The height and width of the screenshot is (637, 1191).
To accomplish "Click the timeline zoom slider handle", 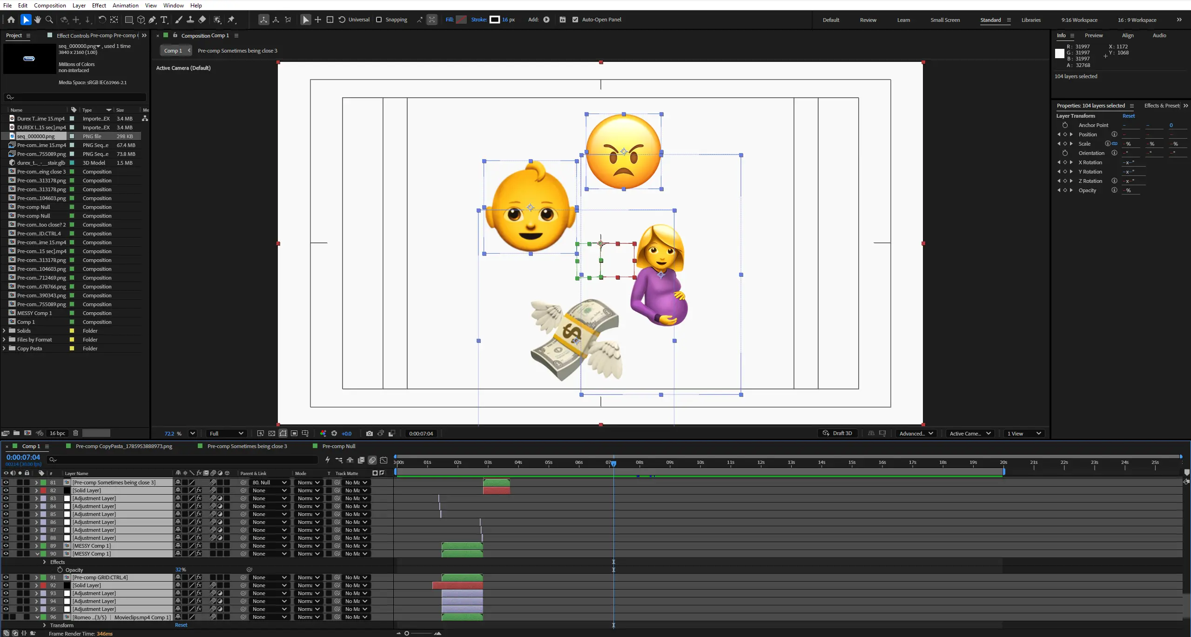I will (x=407, y=633).
